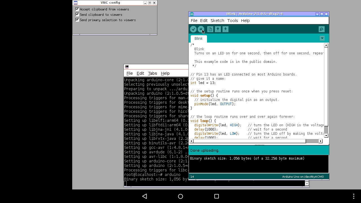Click the 'int led = 13;' code line
The image size is (361, 203).
203,83
